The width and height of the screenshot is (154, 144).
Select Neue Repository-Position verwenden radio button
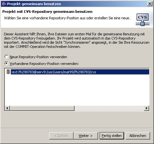(x=6, y=57)
